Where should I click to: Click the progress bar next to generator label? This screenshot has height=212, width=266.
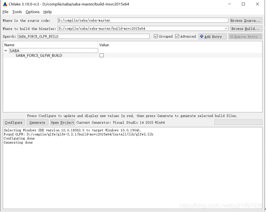click(238, 122)
